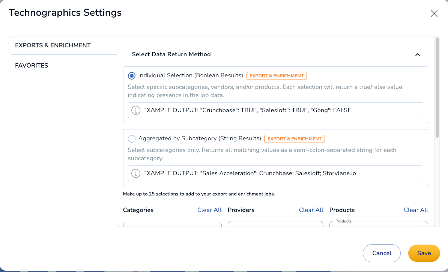448x272 pixels.
Task: Click the vertical scrollbar of the settings panel
Action: pyautogui.click(x=437, y=88)
